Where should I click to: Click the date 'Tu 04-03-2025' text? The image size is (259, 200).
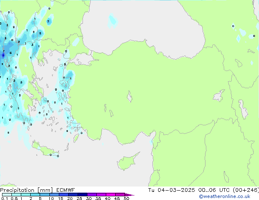172,190
